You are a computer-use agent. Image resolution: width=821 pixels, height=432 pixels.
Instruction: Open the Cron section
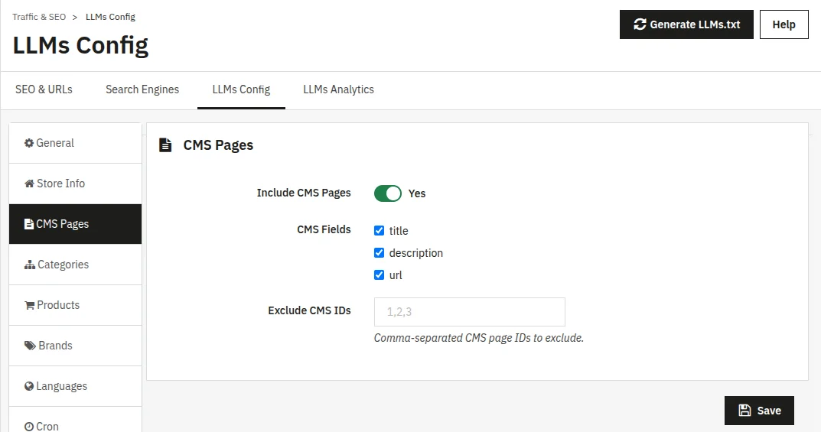click(76, 420)
